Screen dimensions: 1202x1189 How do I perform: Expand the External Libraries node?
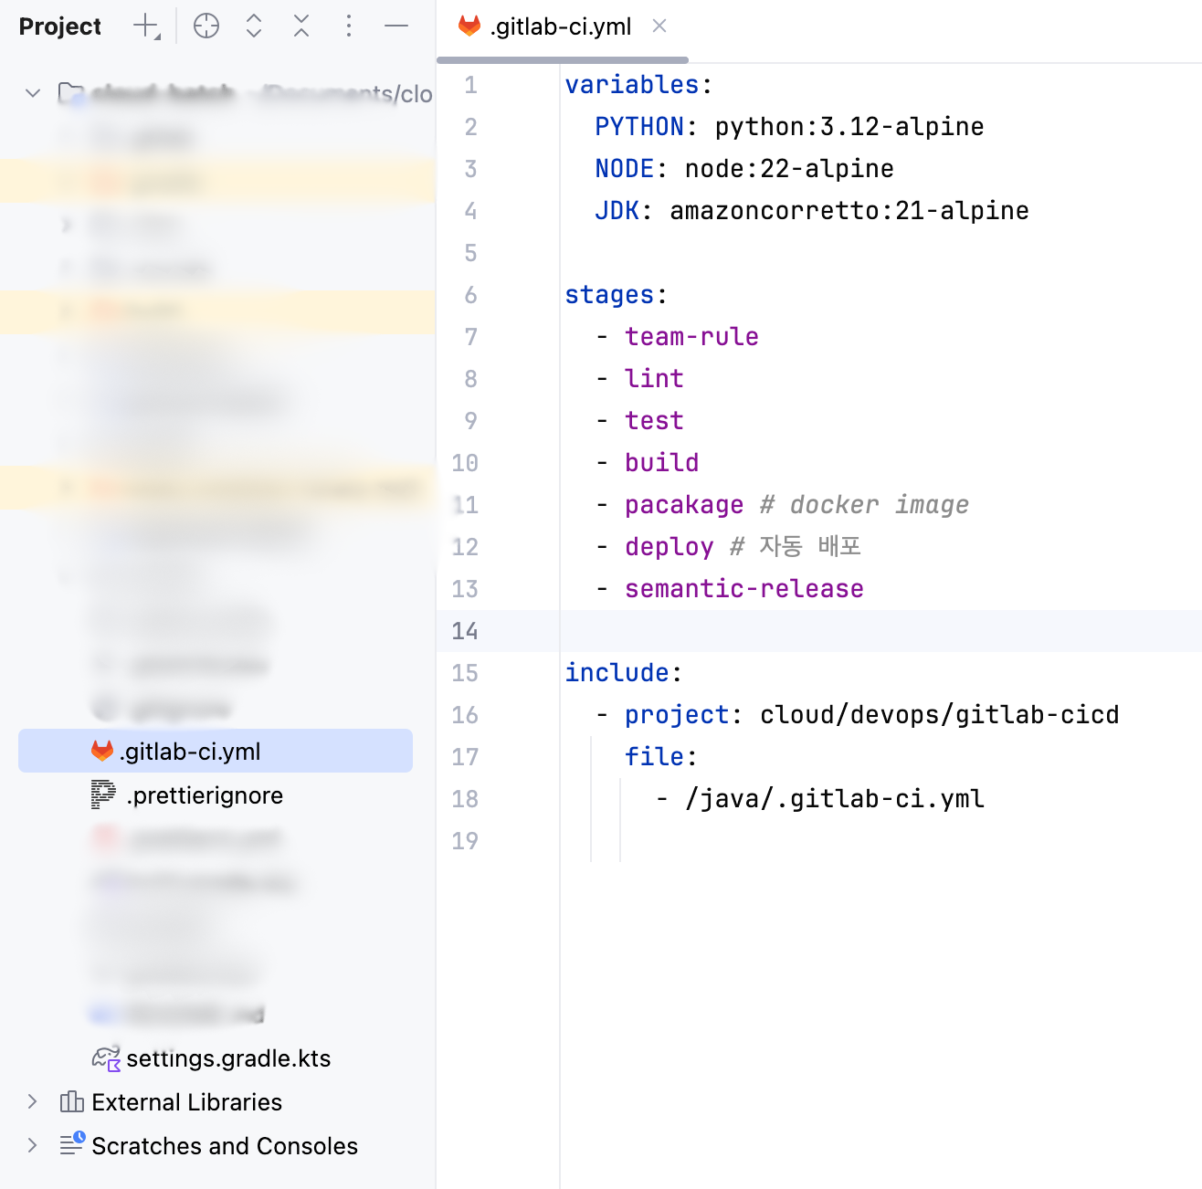pos(33,1102)
